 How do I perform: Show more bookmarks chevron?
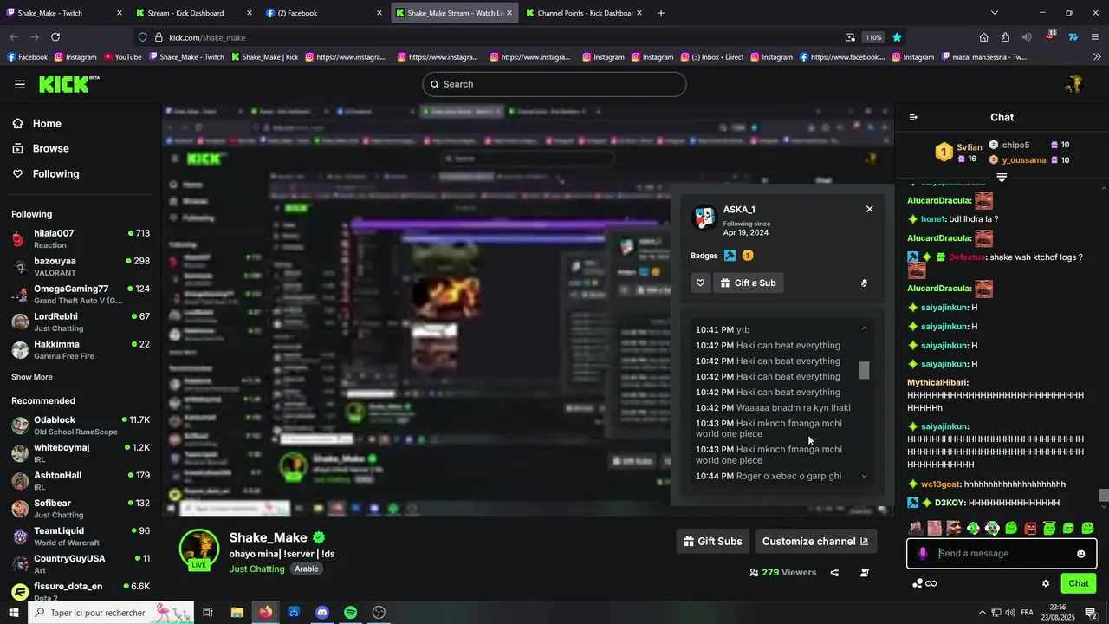click(1095, 57)
